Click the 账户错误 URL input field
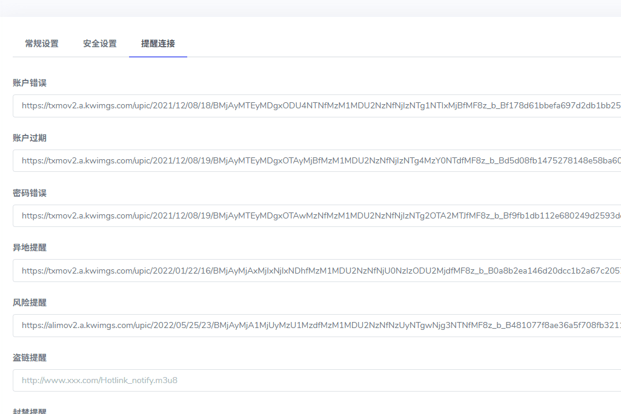This screenshot has width=621, height=414. (317, 106)
